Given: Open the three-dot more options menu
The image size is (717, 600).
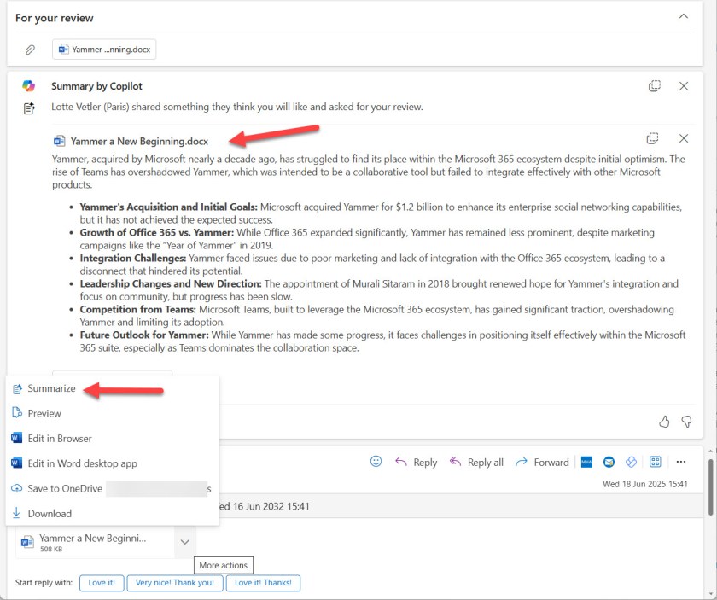Looking at the screenshot, I should pyautogui.click(x=681, y=462).
